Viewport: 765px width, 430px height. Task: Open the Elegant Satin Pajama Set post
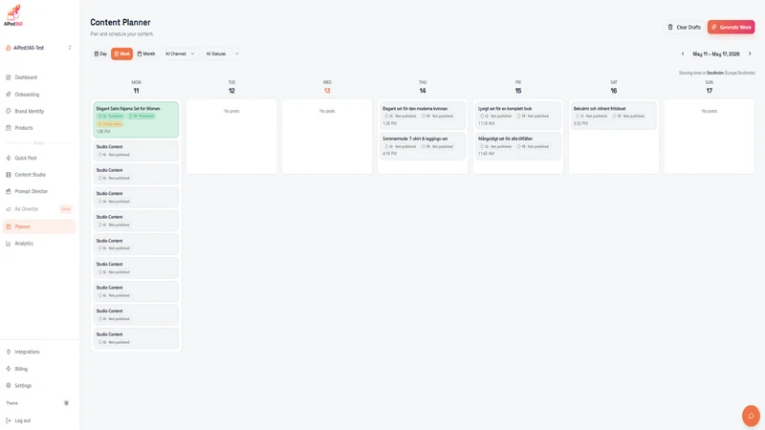(x=136, y=119)
